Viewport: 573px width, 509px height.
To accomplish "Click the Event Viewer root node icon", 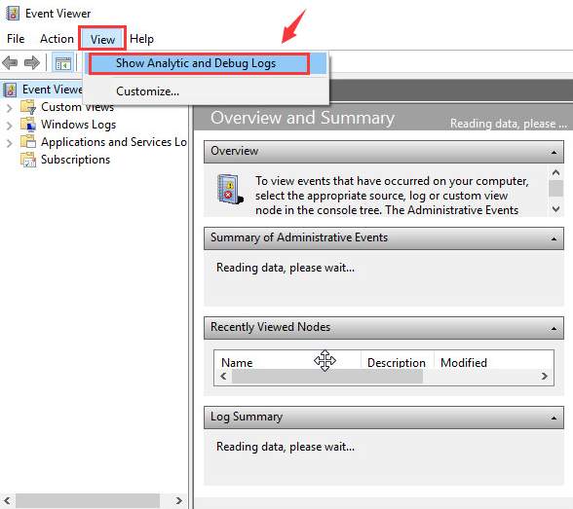I will coord(10,90).
